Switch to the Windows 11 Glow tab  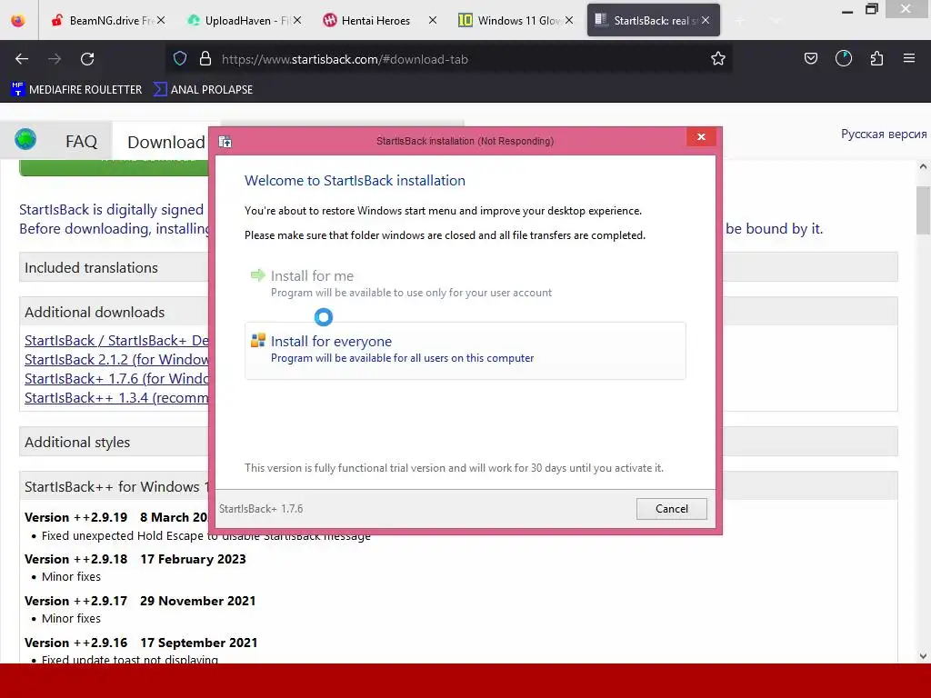point(516,20)
